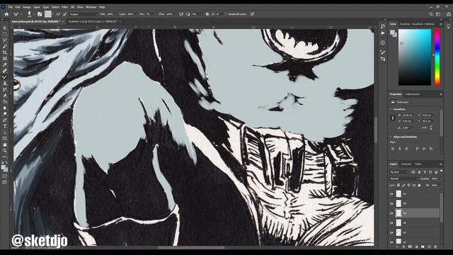Switch to the Swatches tab
This screenshot has height=255, width=453.
click(405, 24)
